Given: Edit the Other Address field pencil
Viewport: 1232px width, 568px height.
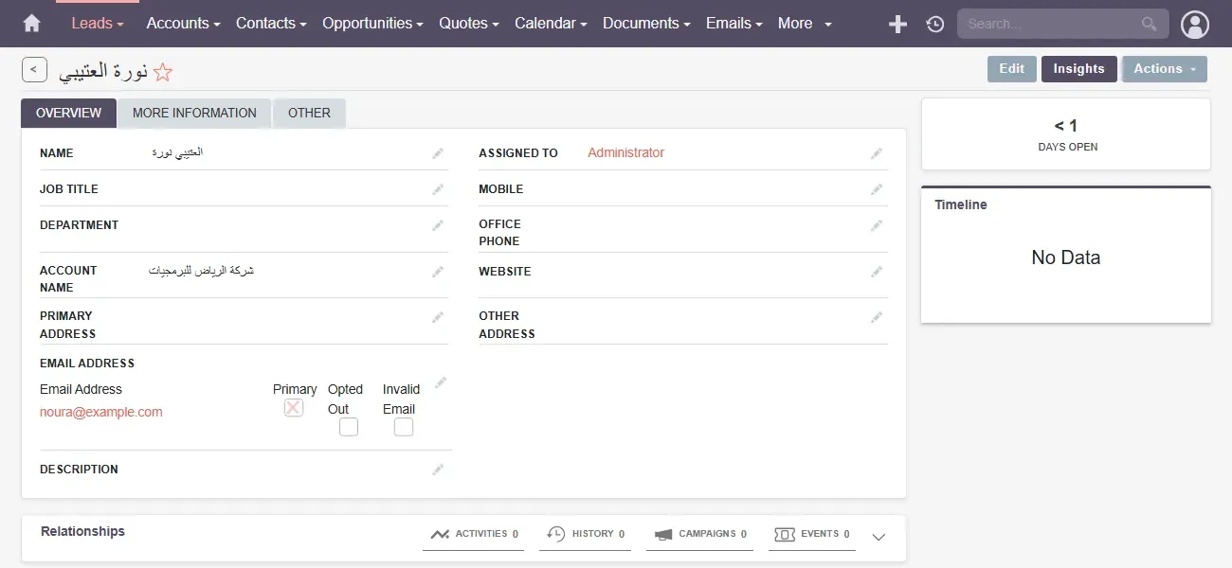Looking at the screenshot, I should [x=877, y=317].
